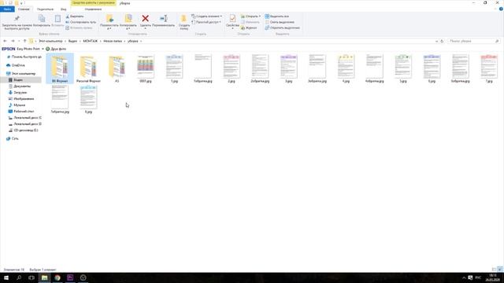Click the address bar refresh icon

pos(442,41)
